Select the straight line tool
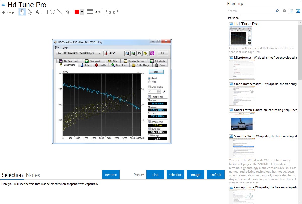302x204 pixels. pos(60,12)
